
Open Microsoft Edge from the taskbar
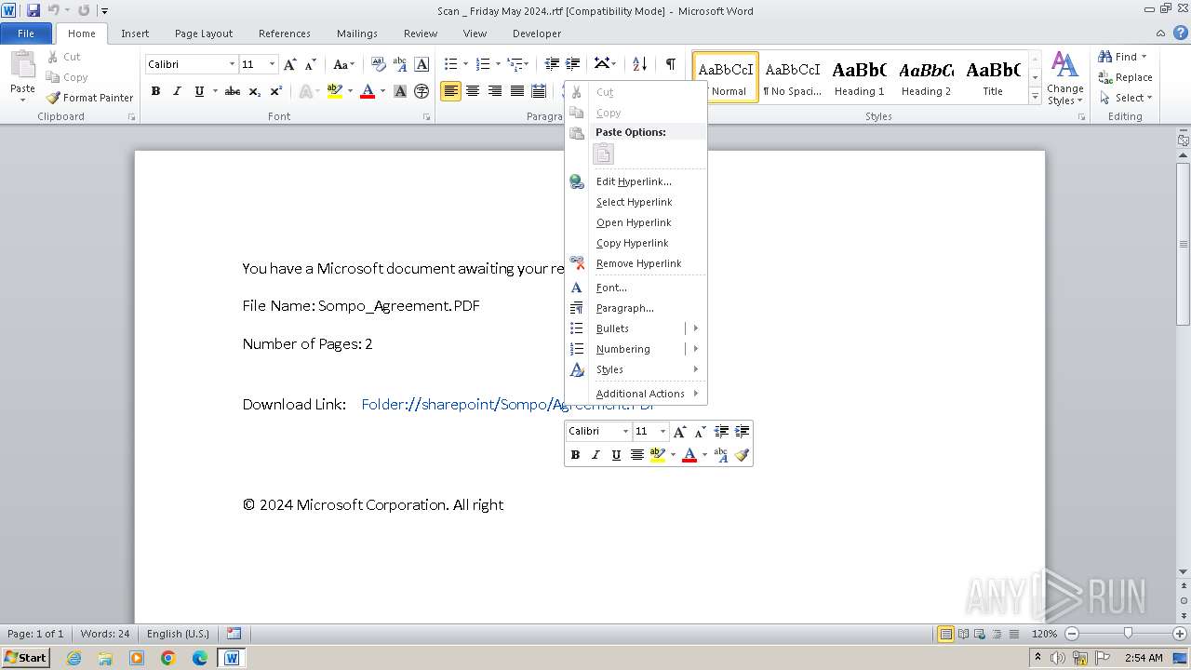click(200, 658)
